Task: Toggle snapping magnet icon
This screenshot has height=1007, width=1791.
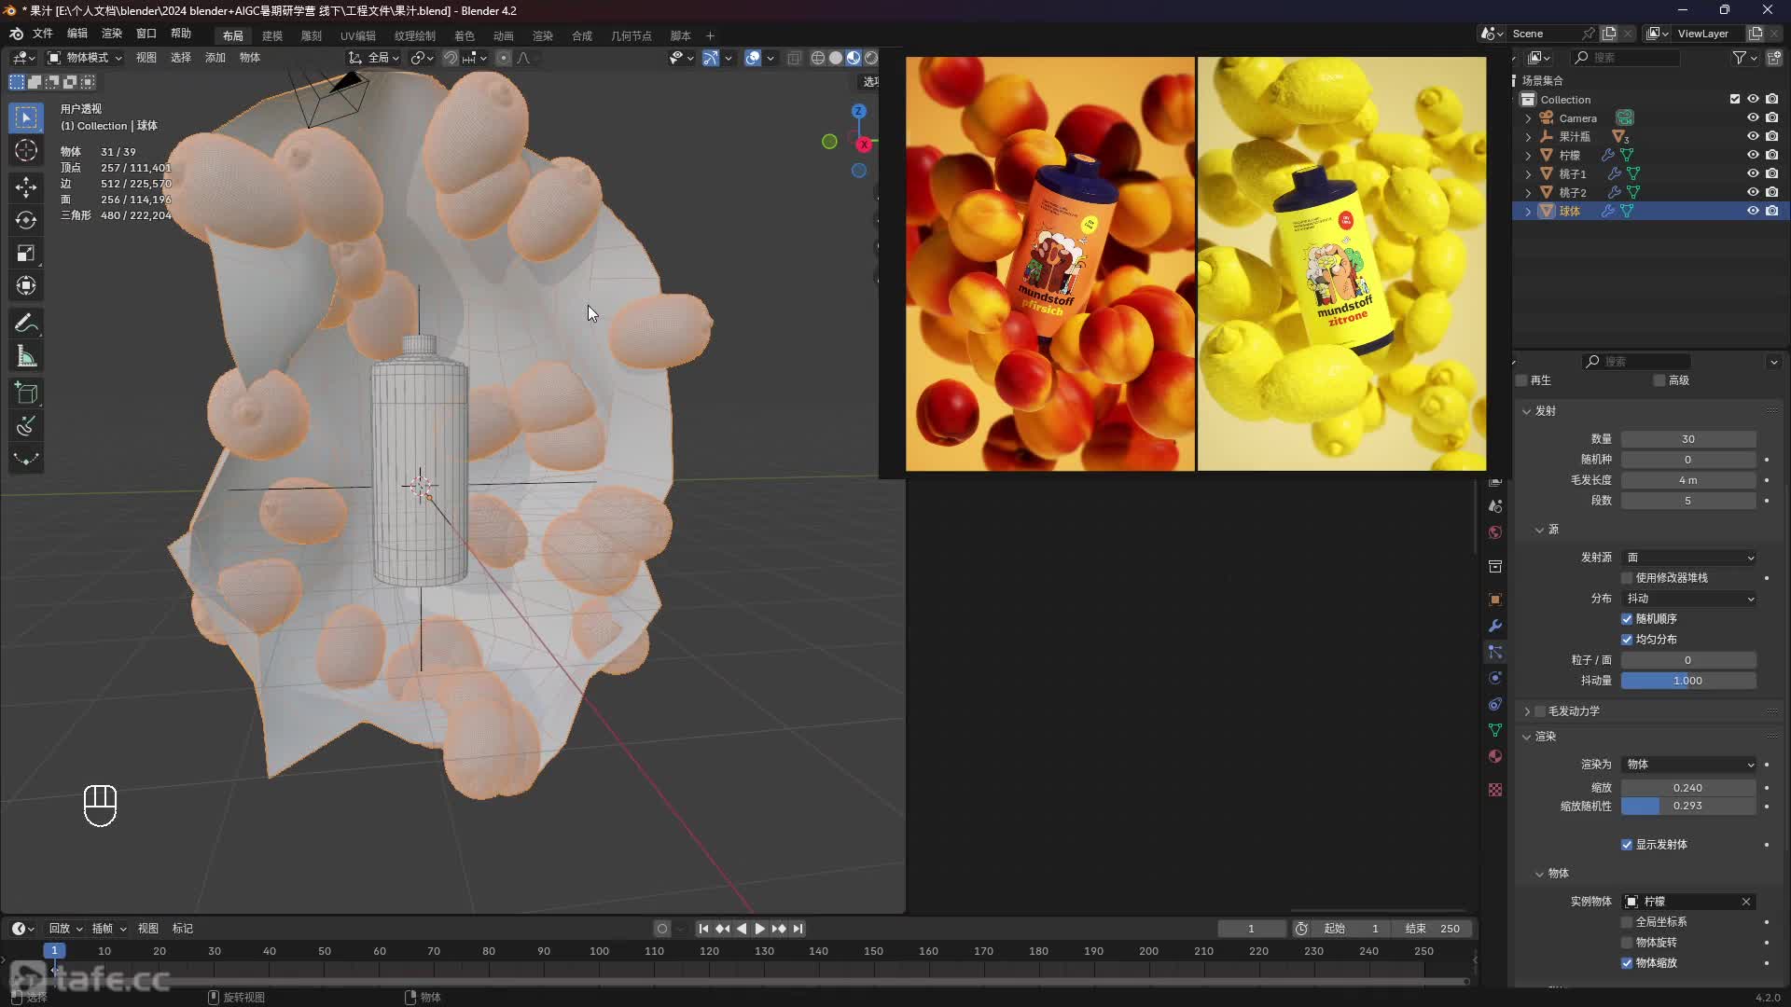Action: pos(450,58)
